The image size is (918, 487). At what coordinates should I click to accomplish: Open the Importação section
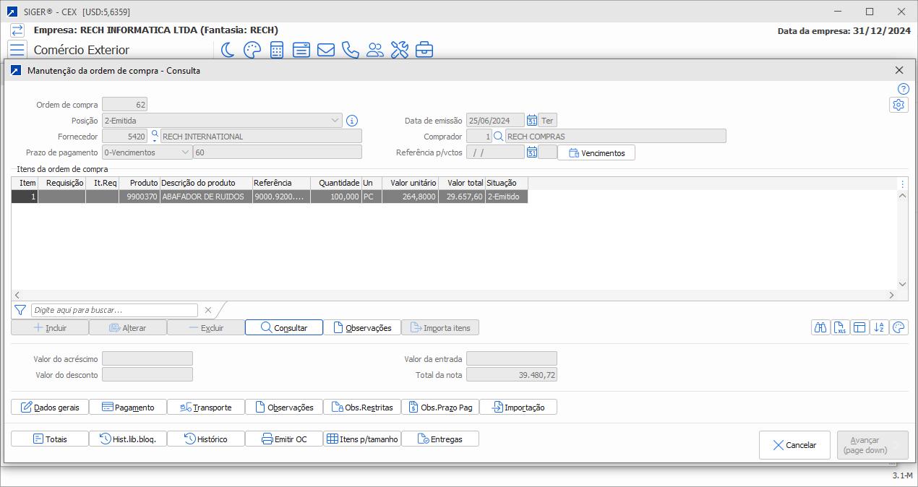coord(518,408)
